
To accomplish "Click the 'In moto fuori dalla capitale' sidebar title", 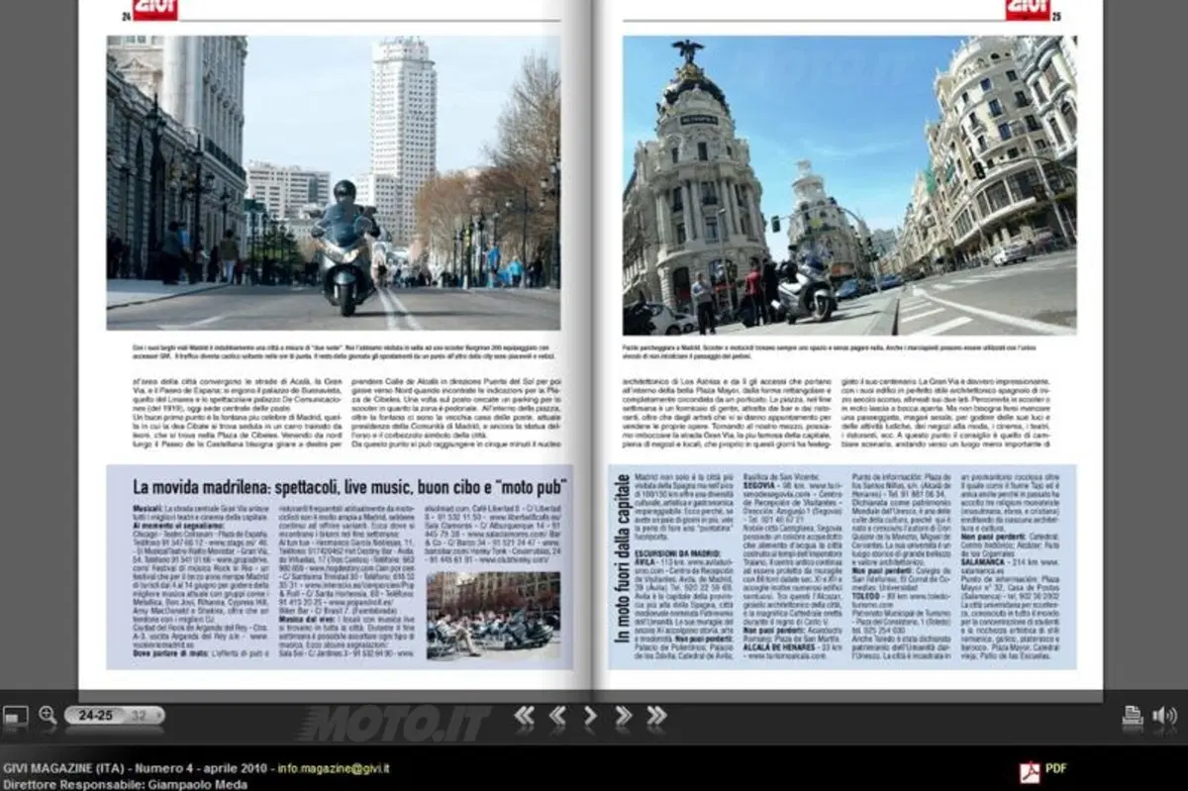I will [622, 559].
